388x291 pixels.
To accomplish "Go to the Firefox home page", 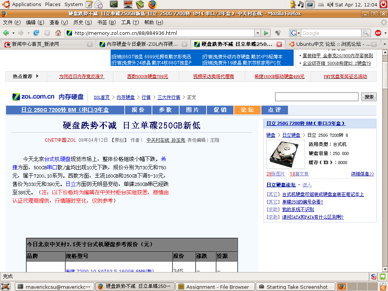I will (58, 33).
